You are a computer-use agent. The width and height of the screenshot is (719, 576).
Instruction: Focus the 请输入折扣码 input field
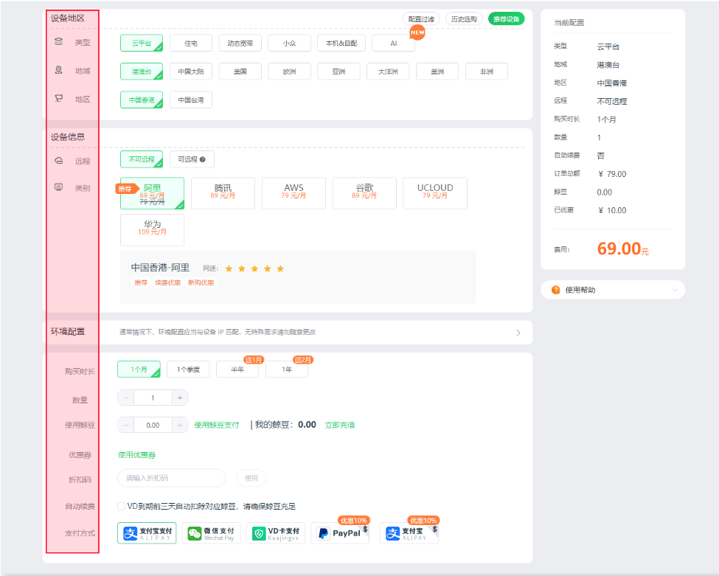click(x=172, y=478)
